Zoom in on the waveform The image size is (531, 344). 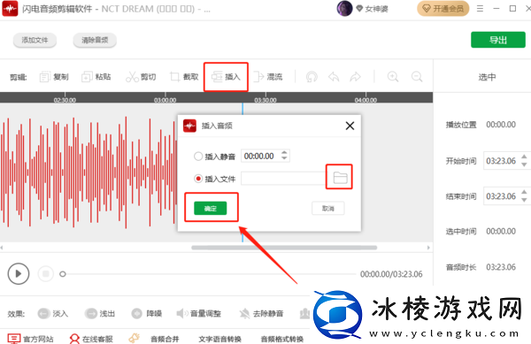[393, 77]
